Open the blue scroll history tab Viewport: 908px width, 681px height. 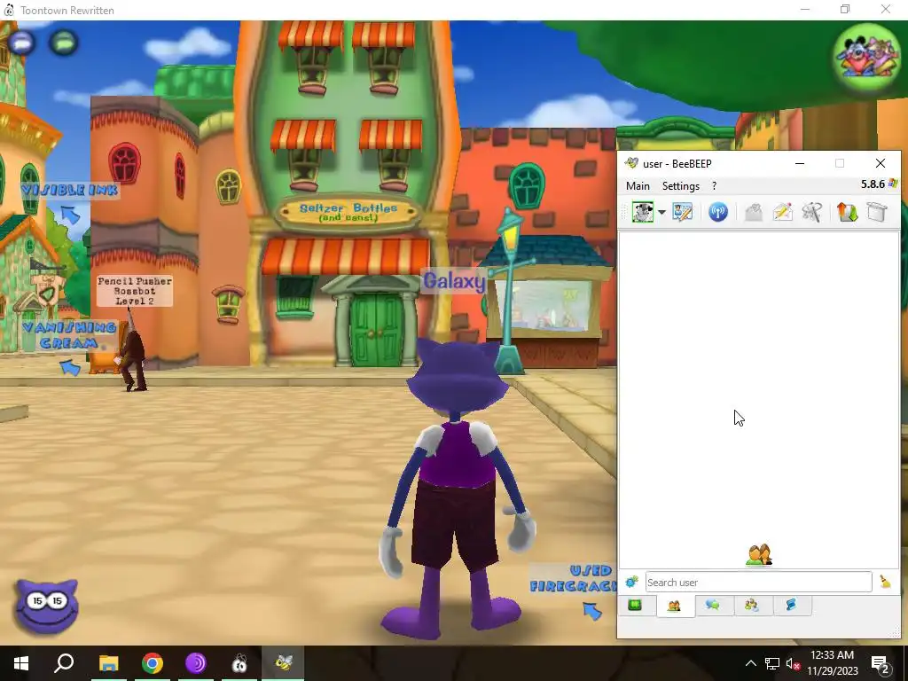point(791,606)
